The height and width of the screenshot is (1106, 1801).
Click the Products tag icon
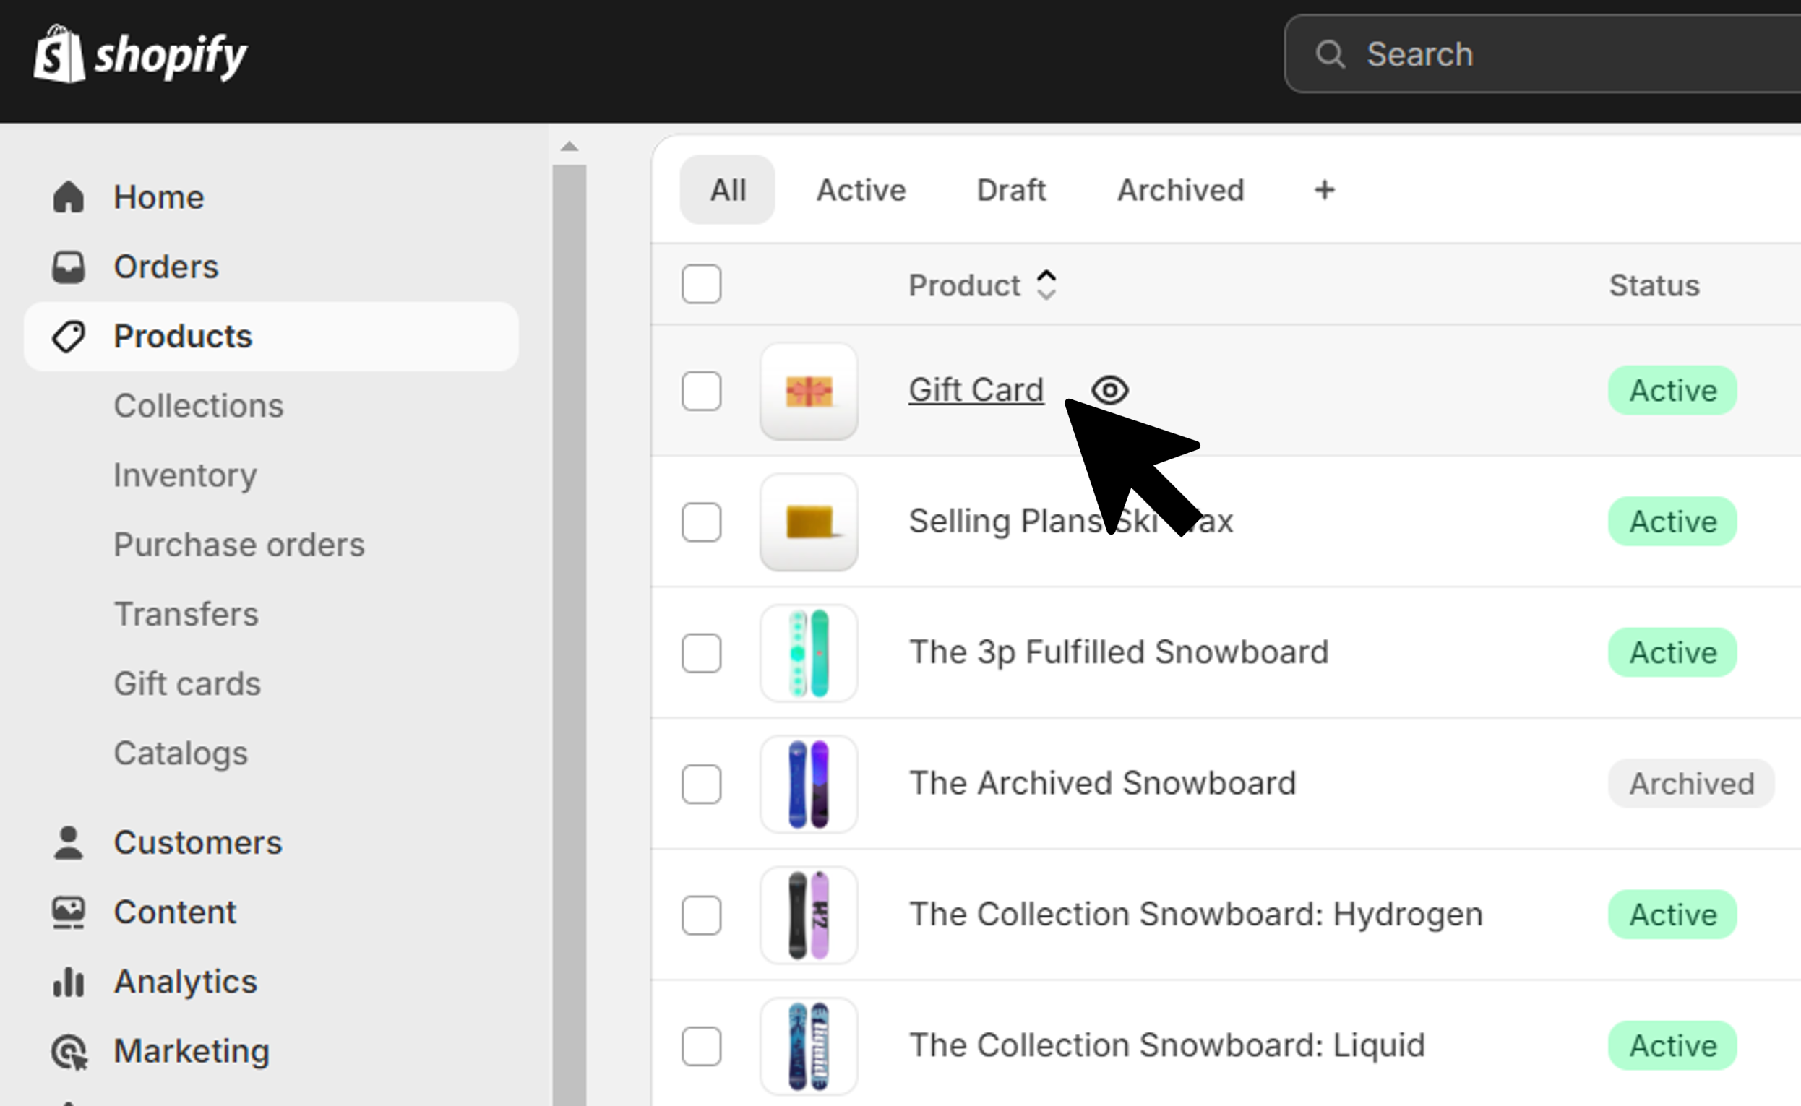click(68, 337)
